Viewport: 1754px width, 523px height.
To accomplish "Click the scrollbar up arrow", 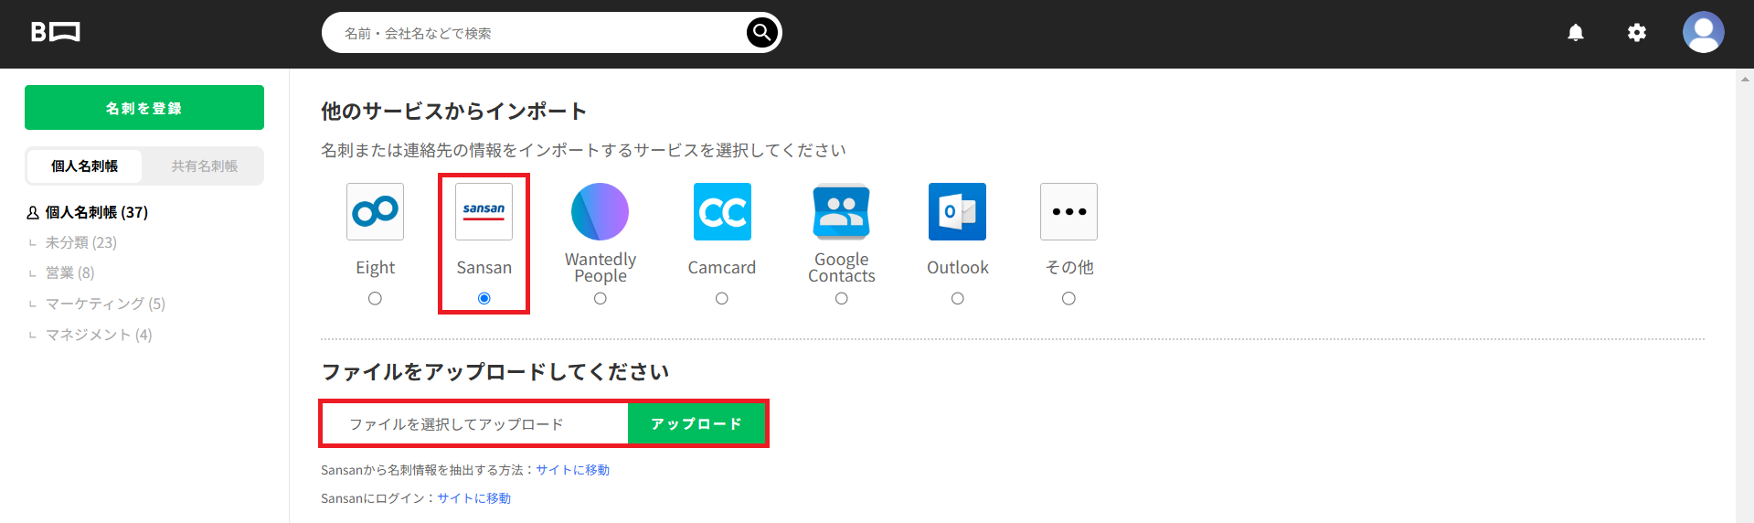I will [x=1745, y=79].
